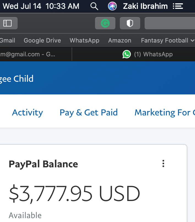This screenshot has height=222, width=195.
Task: Open Spotlight search magnifying glass
Action: [94, 6]
